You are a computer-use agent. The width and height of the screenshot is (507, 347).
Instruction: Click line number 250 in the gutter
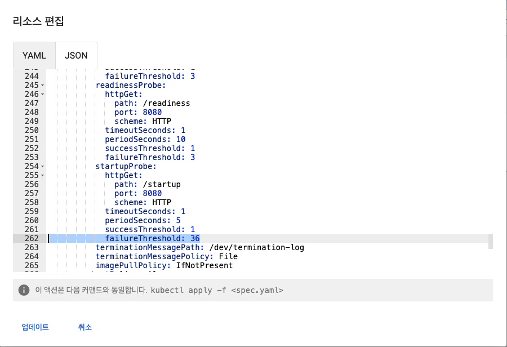tap(32, 130)
